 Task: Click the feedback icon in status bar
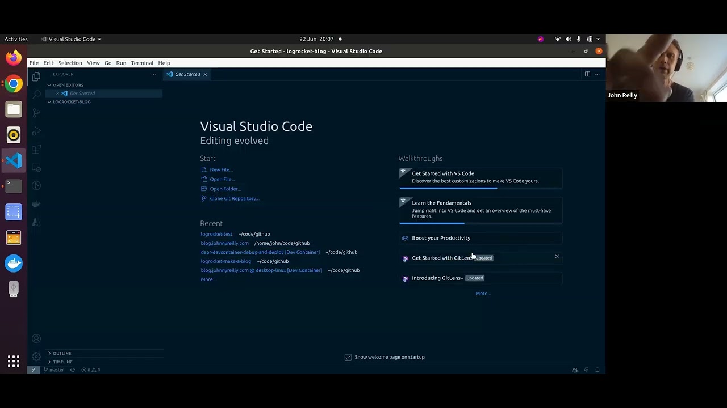[586, 369]
